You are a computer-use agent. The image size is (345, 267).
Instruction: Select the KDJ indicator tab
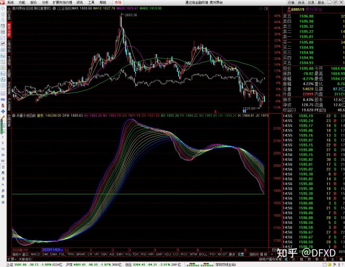(x=168, y=255)
